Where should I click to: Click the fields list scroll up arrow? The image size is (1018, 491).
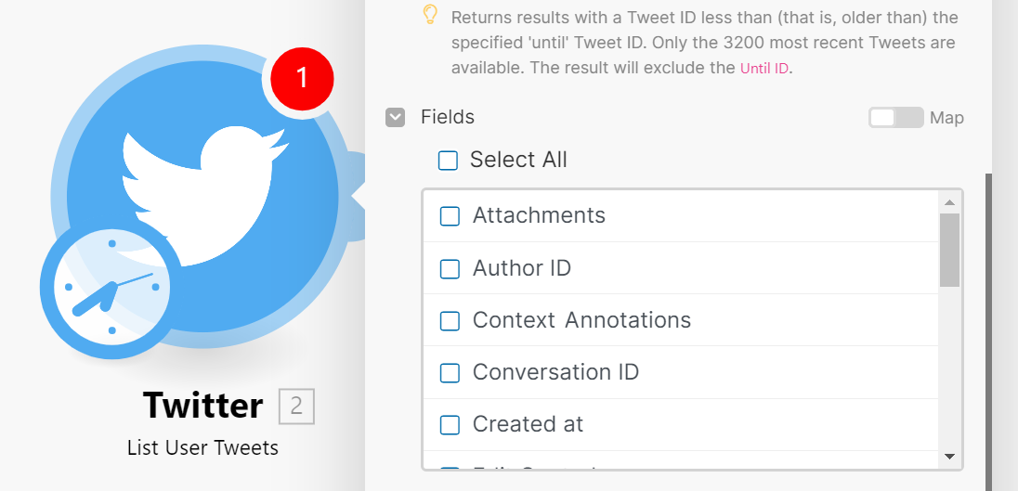(x=949, y=201)
